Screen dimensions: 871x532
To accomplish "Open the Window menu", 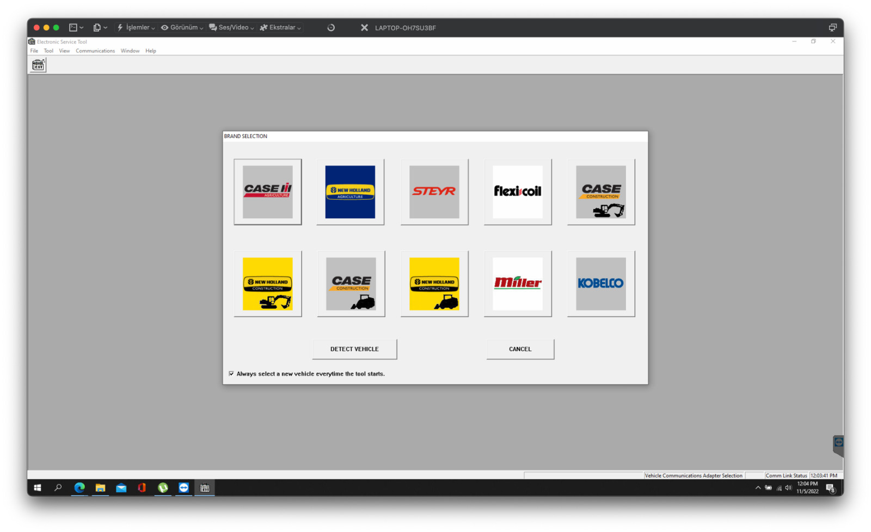I will [x=130, y=51].
